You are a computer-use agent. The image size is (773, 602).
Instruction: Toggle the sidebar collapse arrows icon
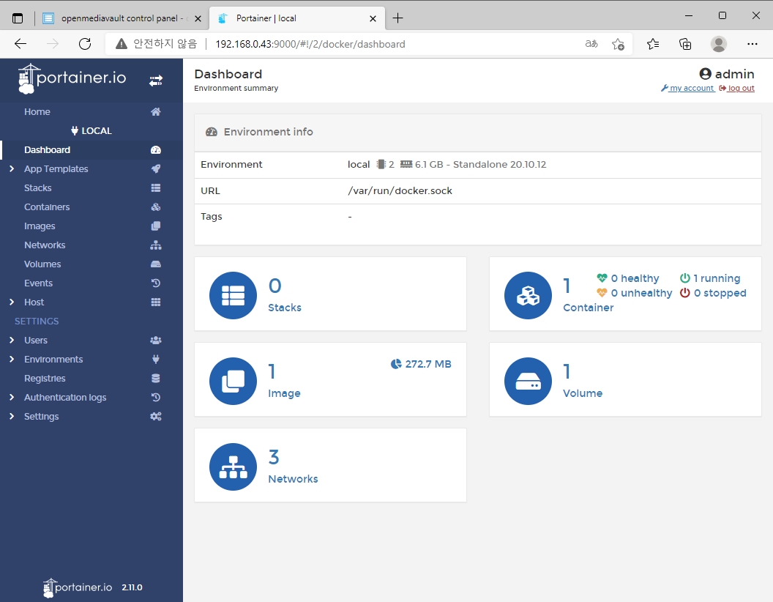coord(156,81)
